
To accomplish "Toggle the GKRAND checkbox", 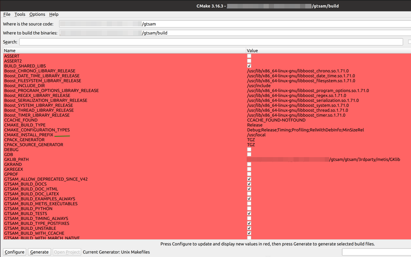I will click(249, 164).
